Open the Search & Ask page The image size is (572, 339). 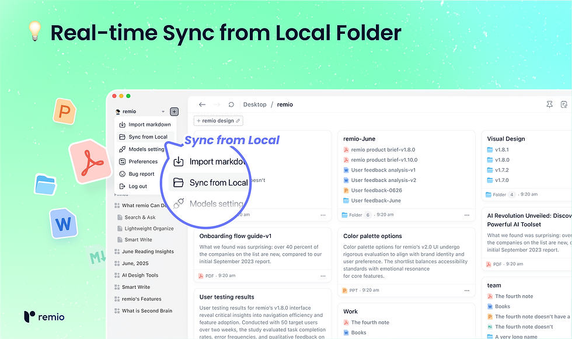pos(139,217)
